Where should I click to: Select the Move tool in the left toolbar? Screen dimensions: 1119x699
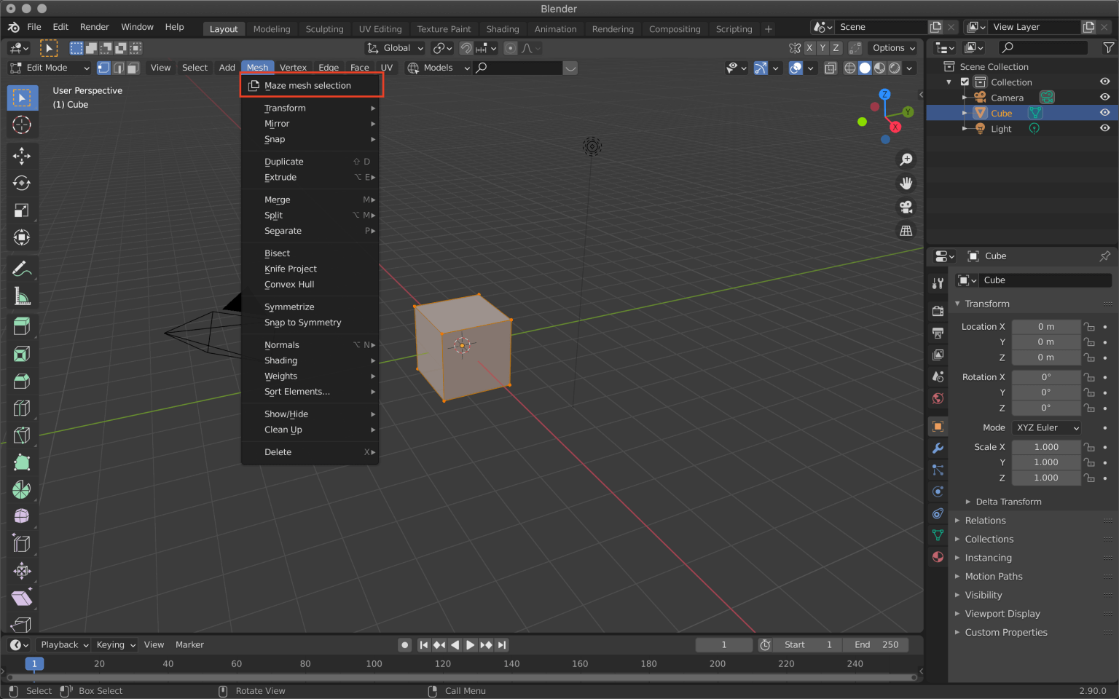pyautogui.click(x=22, y=155)
